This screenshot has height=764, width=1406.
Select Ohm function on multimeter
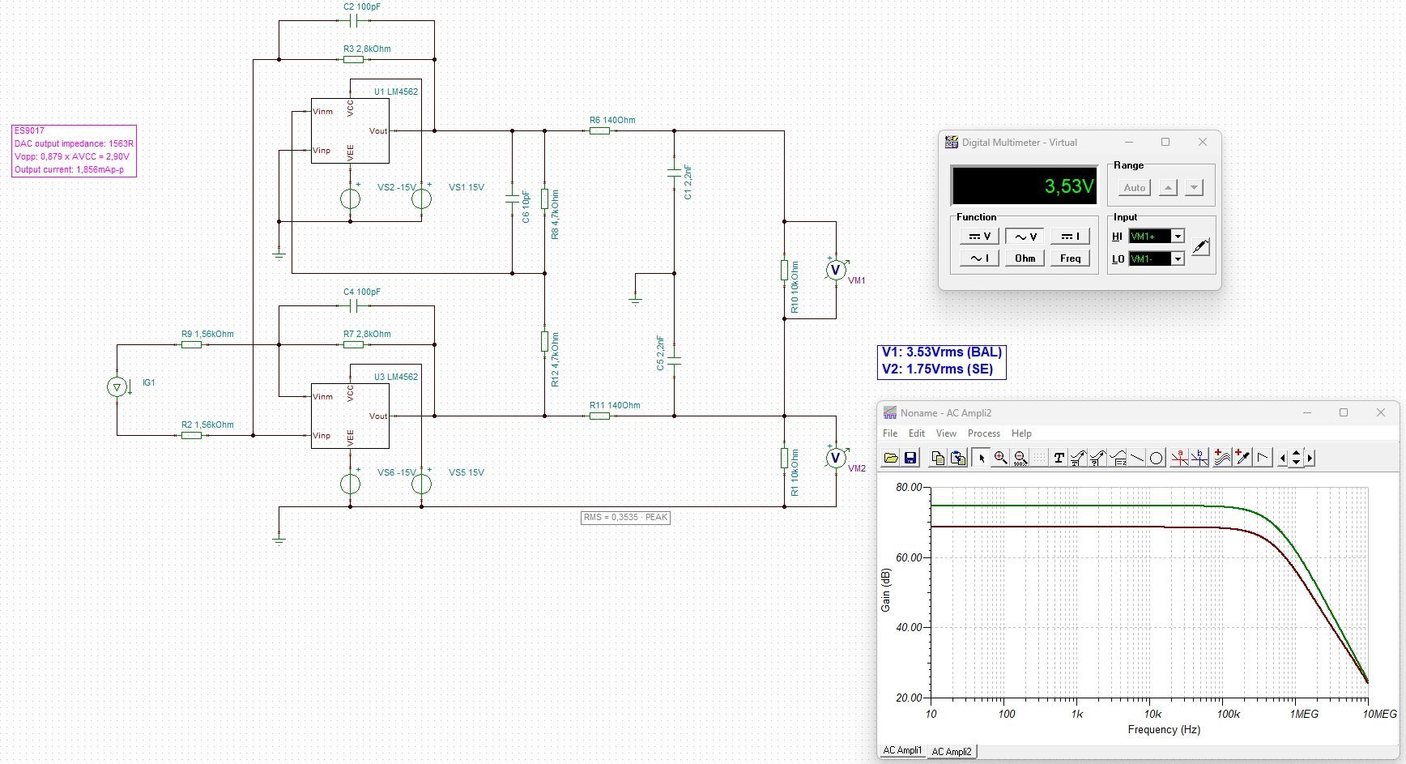click(x=1025, y=258)
